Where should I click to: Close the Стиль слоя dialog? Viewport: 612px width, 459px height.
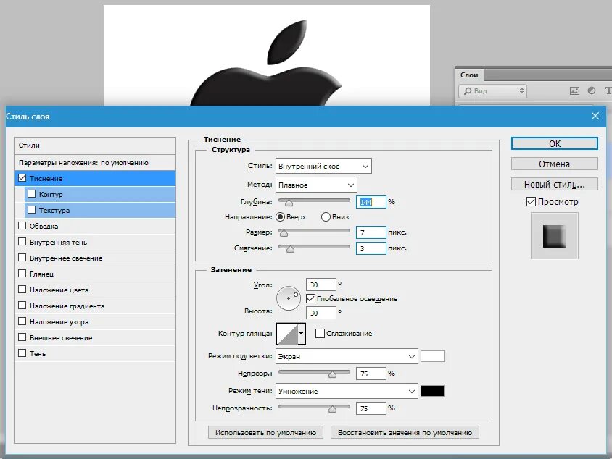tap(595, 116)
